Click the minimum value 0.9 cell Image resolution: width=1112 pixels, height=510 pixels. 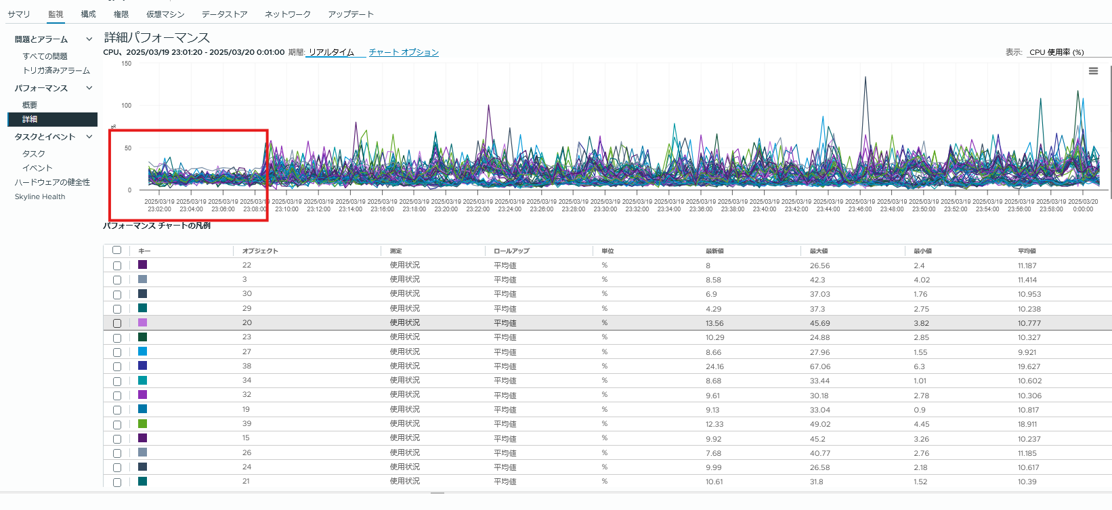tap(919, 410)
